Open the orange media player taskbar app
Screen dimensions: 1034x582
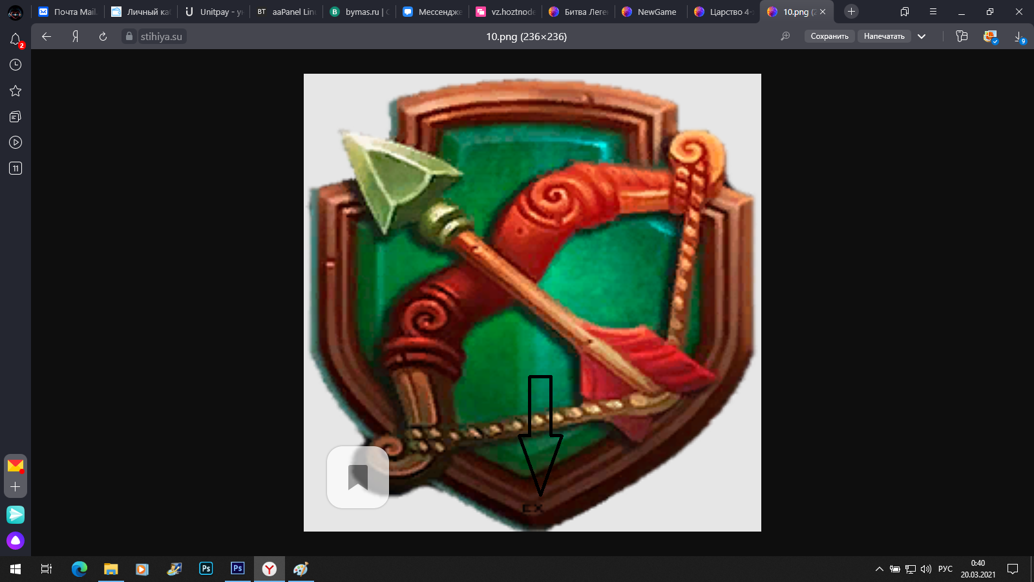[x=142, y=569]
